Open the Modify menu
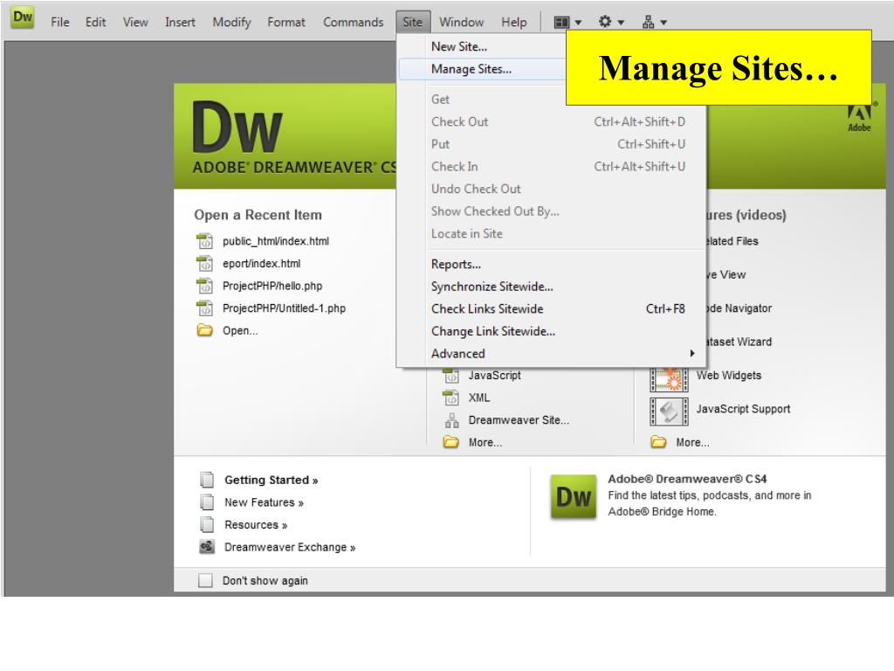894x671 pixels. click(x=231, y=22)
